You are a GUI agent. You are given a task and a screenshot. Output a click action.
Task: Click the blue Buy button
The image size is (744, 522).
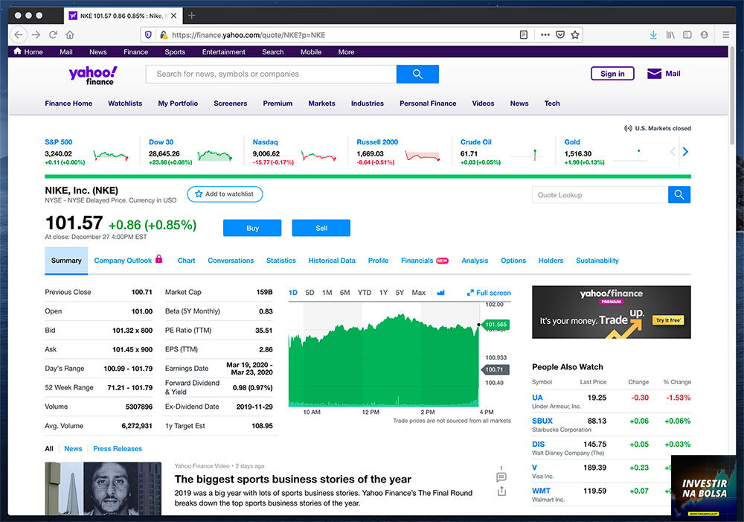tap(252, 228)
